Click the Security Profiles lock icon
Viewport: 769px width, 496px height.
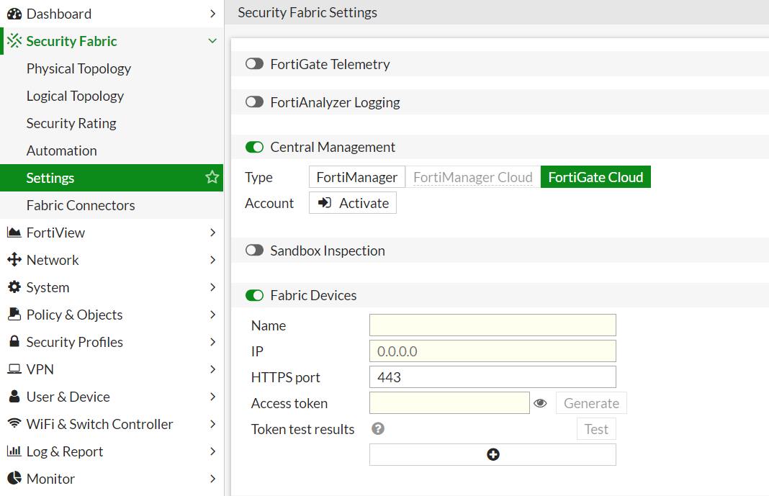[14, 341]
